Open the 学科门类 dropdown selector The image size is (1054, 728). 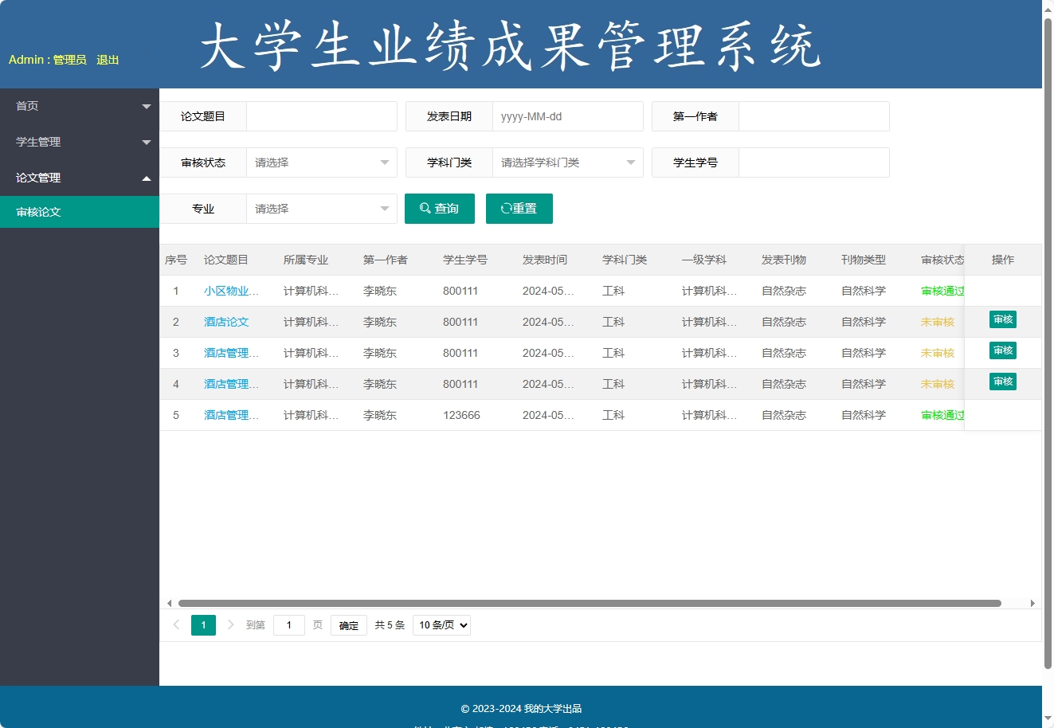567,162
